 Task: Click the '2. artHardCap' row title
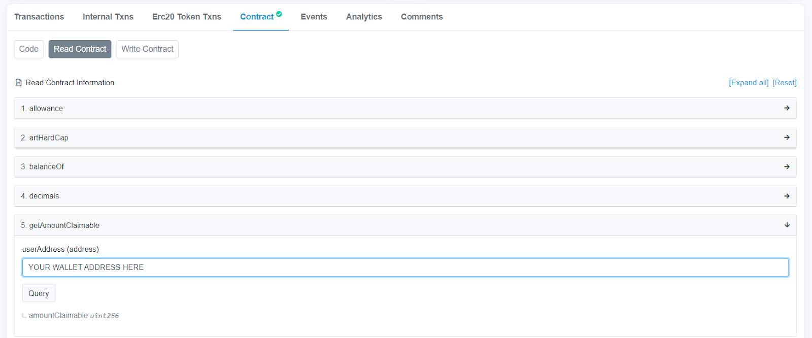(45, 138)
